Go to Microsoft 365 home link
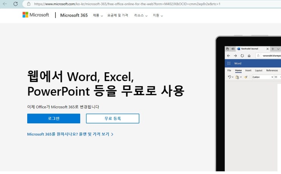The image size is (281, 174). [x=74, y=15]
